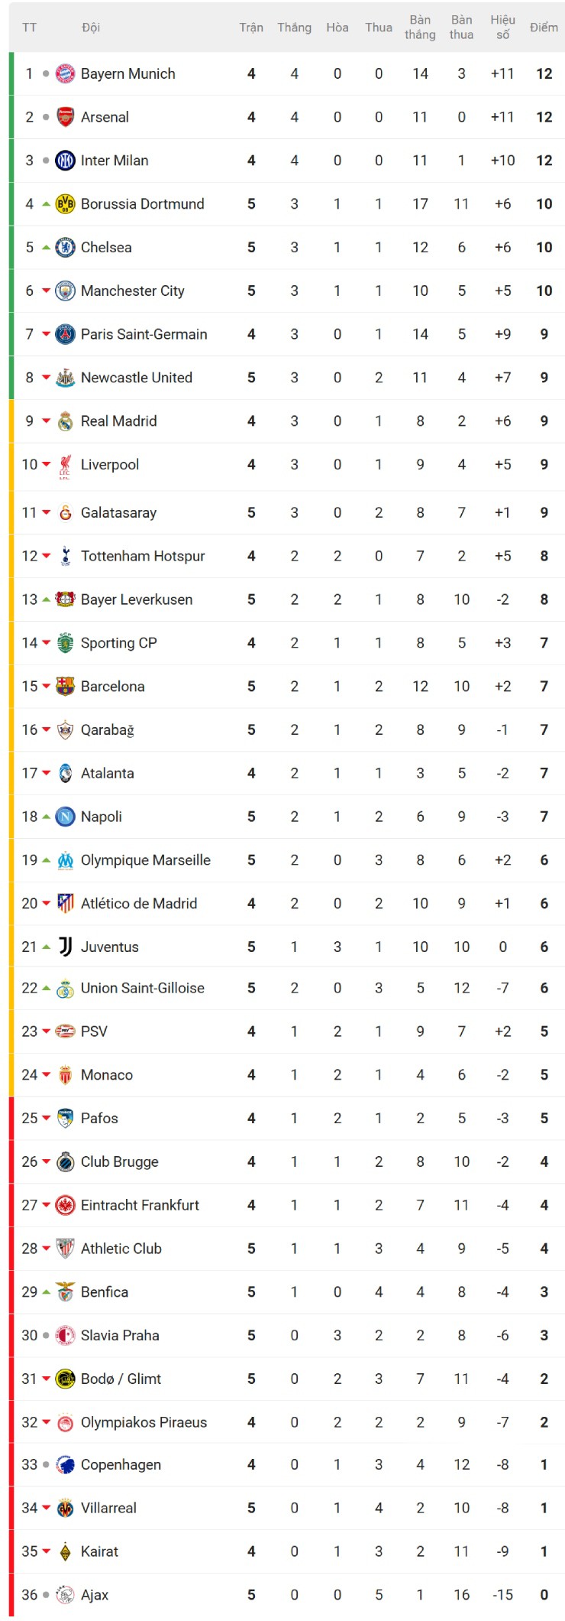The image size is (565, 1621).
Task: Click the Ajax club crest
Action: (x=65, y=1595)
